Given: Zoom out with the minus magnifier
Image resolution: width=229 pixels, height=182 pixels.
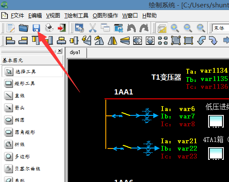Looking at the screenshot, I should pyautogui.click(x=188, y=28).
